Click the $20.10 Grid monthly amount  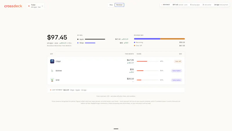[x=130, y=79]
